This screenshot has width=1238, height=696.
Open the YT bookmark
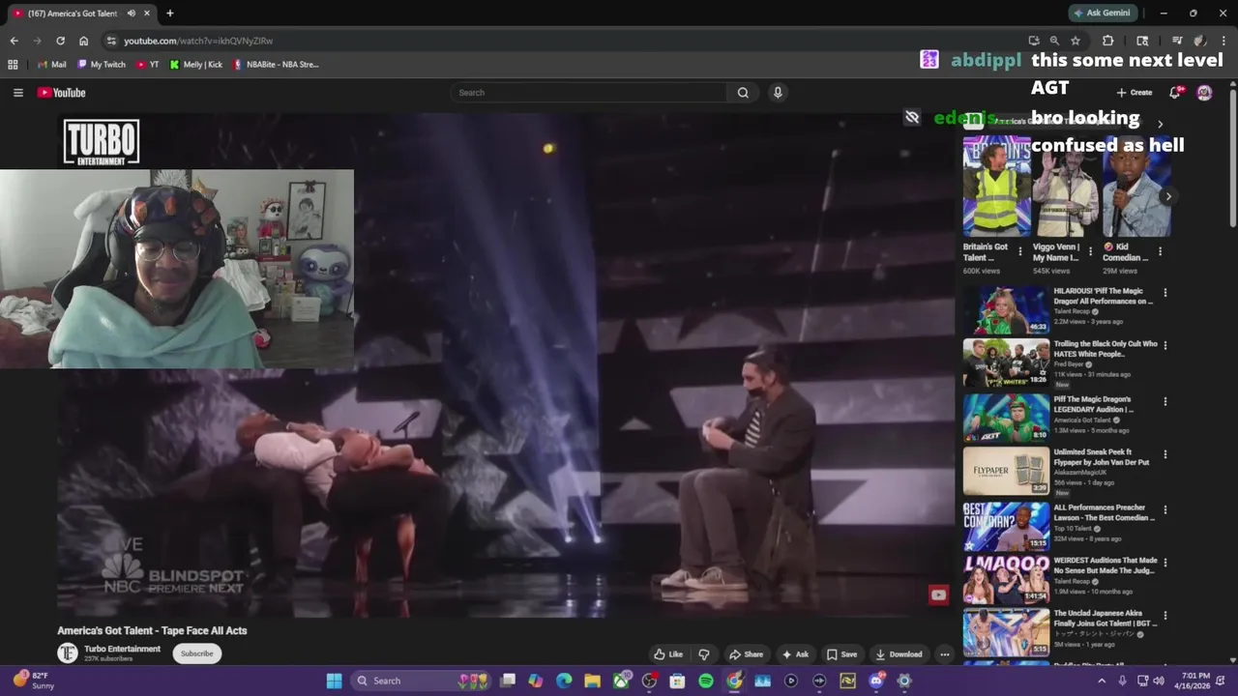148,65
